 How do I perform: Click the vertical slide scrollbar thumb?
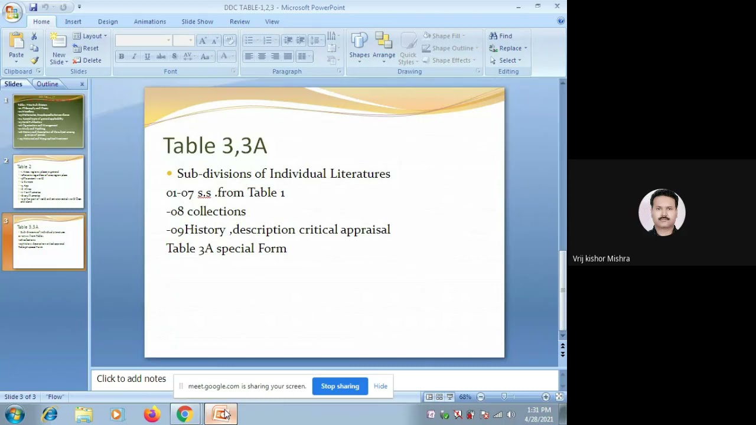coord(563,289)
